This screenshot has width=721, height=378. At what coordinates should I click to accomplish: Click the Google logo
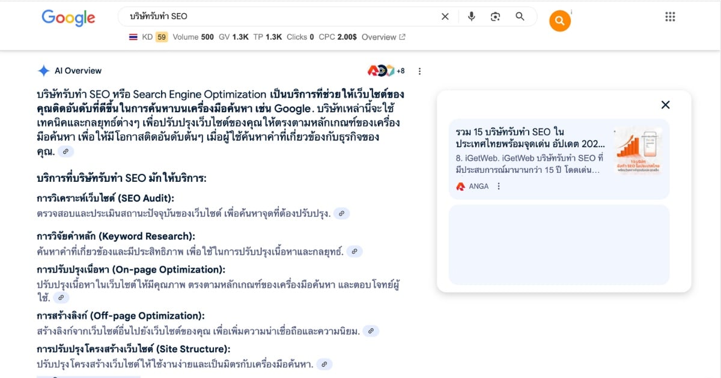(x=68, y=18)
